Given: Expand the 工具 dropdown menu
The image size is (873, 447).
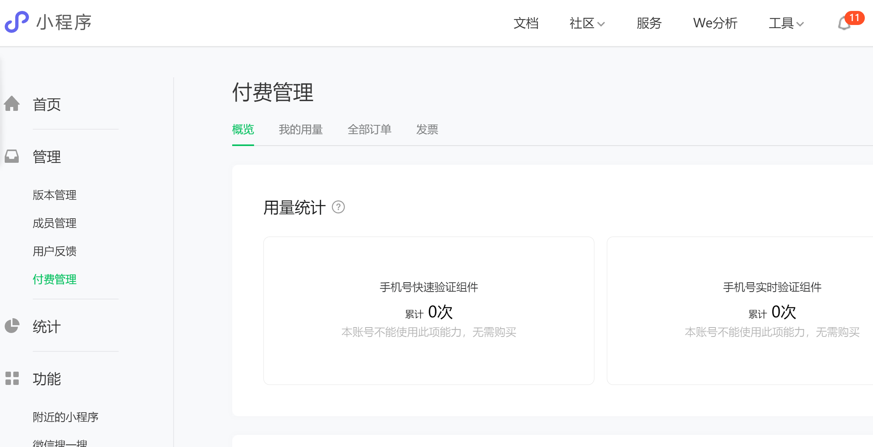Looking at the screenshot, I should point(786,23).
